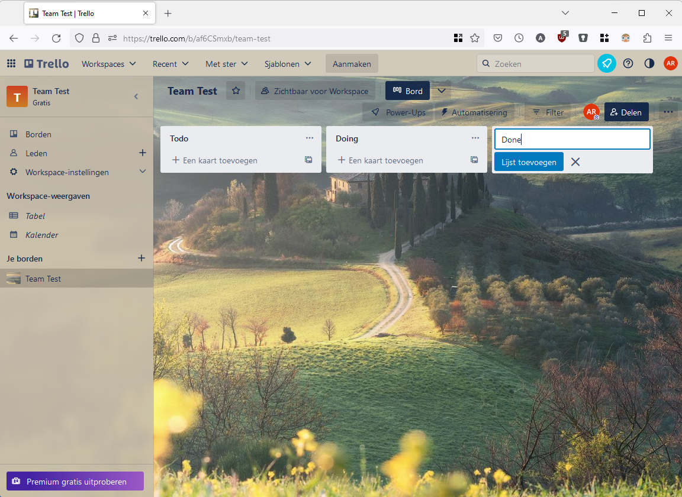Open board menu with three dots
682x497 pixels.
(668, 112)
